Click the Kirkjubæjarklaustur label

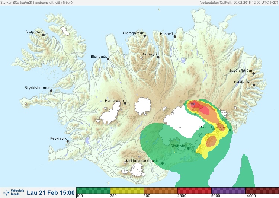[144, 161]
